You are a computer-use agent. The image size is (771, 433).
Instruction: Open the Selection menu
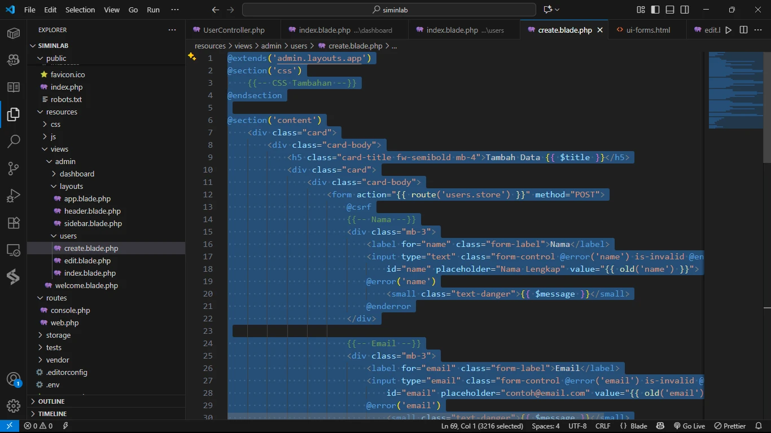[80, 10]
